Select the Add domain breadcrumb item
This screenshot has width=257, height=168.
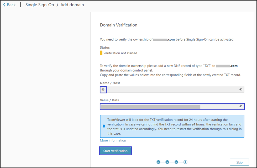72,5
